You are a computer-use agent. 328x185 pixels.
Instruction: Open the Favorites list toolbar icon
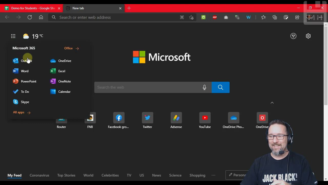(x=263, y=17)
